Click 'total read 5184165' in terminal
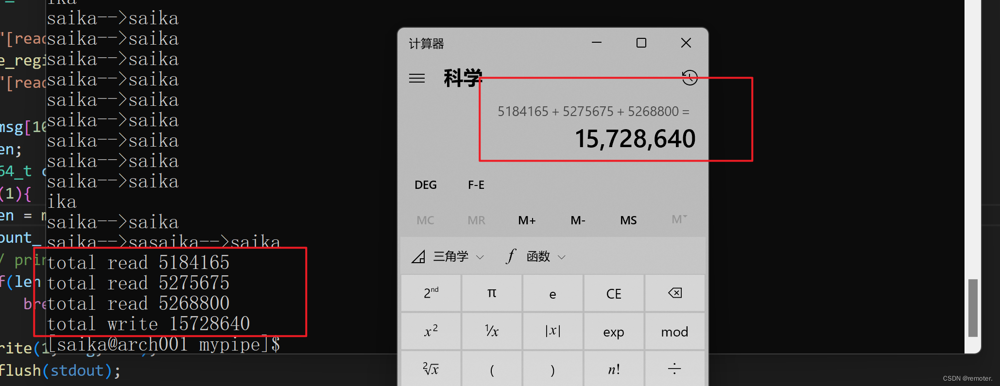The height and width of the screenshot is (386, 1000). (138, 263)
